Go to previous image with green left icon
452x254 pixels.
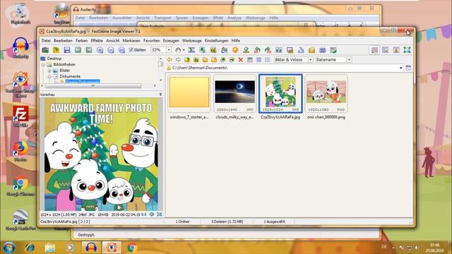pos(78,50)
